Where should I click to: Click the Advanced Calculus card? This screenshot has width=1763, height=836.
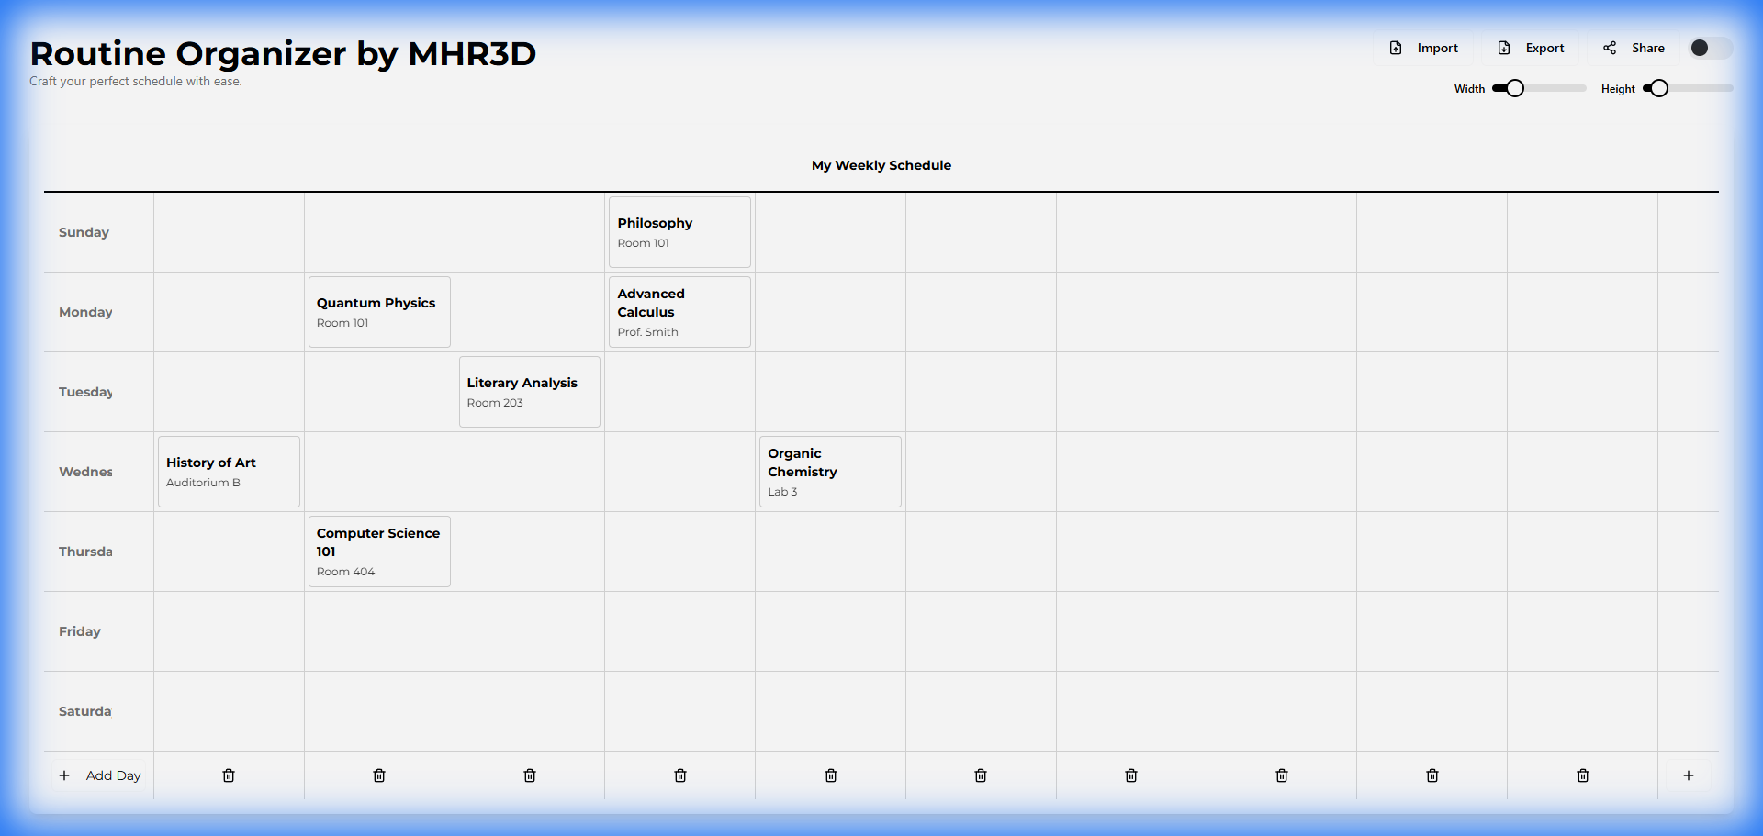coord(679,311)
